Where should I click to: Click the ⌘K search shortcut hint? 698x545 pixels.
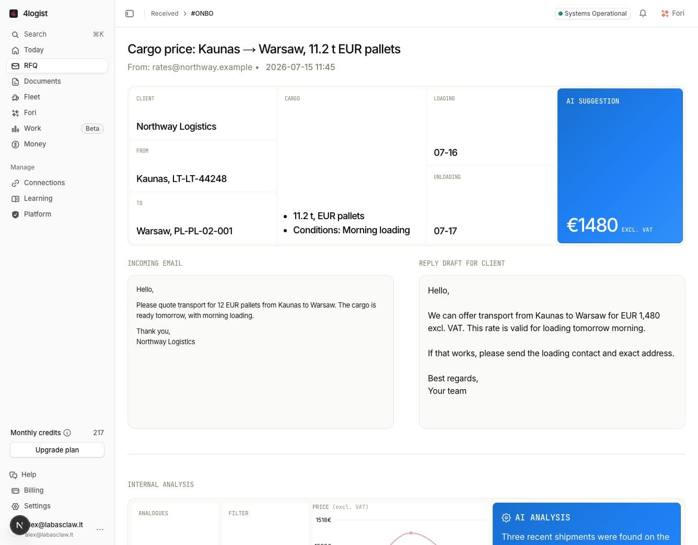98,35
